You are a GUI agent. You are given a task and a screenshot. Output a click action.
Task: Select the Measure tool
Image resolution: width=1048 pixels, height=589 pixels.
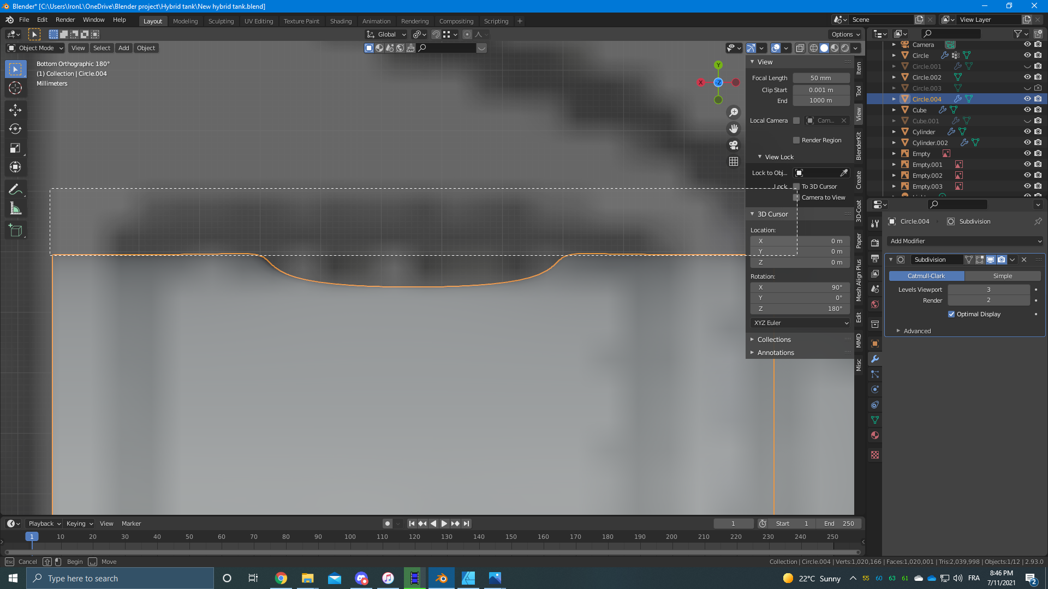pos(15,209)
